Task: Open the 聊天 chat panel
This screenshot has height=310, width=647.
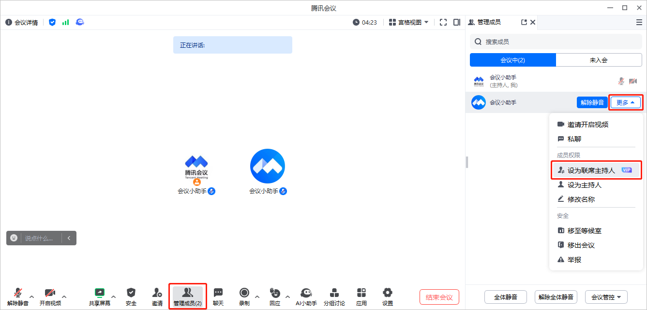Action: (x=218, y=296)
